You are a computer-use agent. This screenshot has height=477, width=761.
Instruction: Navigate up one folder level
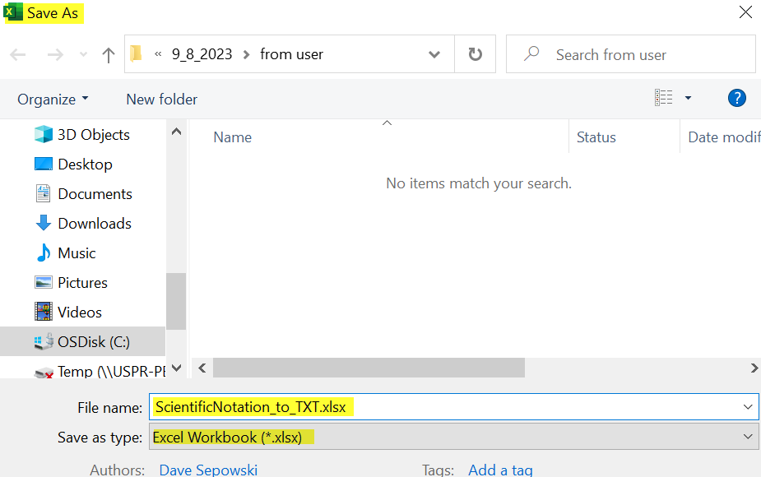[108, 54]
